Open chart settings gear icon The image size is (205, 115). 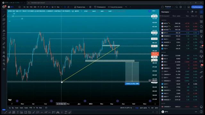(181, 7)
